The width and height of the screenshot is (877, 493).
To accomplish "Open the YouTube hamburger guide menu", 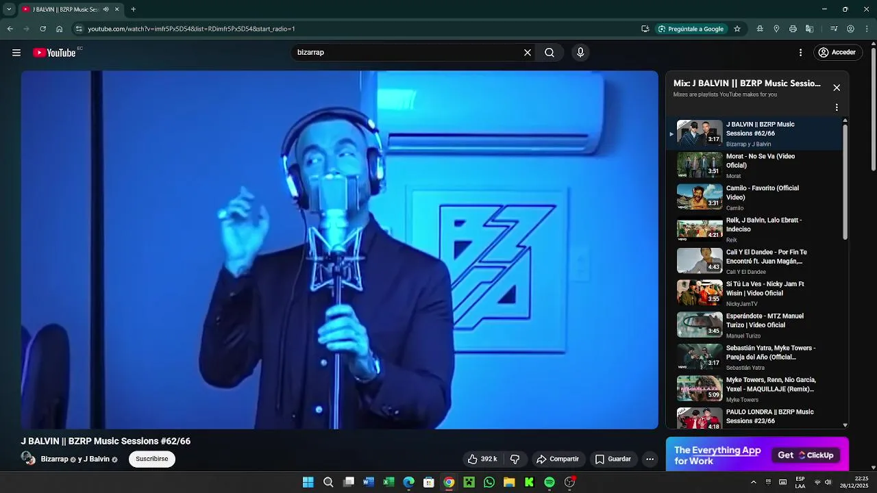I will [16, 53].
